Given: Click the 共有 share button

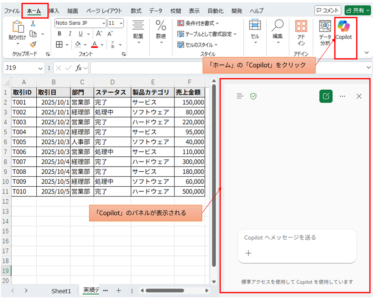Looking at the screenshot, I should [x=358, y=9].
